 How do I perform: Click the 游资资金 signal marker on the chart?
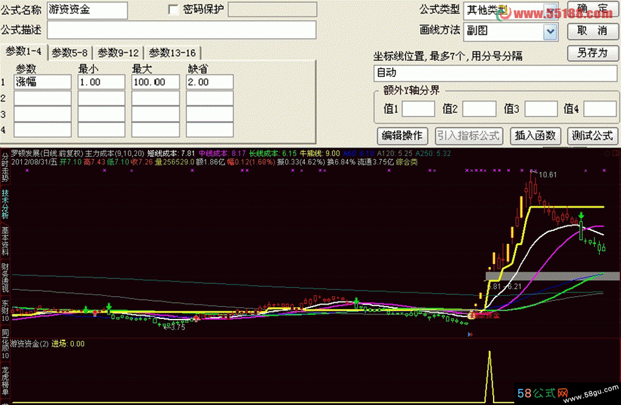[484, 315]
